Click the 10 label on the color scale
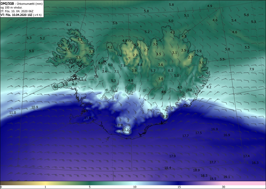Screen dimensions: 266x189 tap(135, 187)
